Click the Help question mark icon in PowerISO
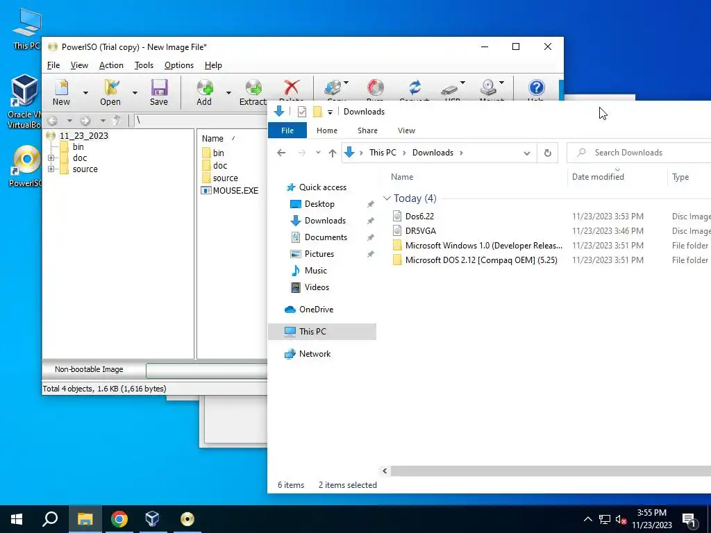711x533 pixels. point(537,87)
